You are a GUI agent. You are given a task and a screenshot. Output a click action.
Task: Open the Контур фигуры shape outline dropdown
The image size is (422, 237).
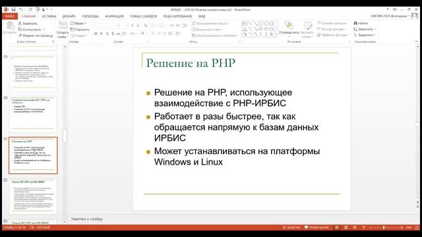tap(331, 29)
